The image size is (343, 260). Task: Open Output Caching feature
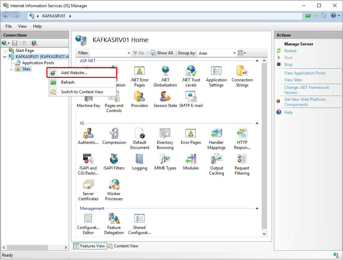coord(216,165)
